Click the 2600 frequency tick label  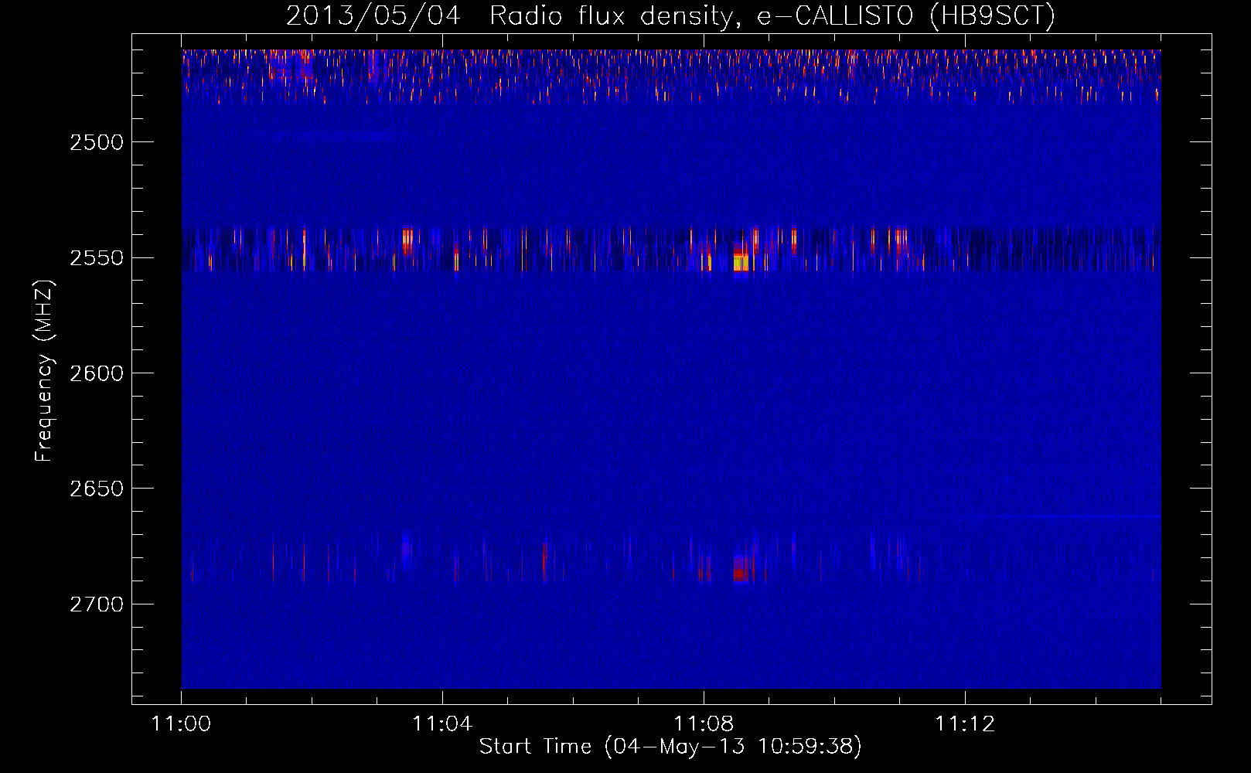[x=97, y=373]
